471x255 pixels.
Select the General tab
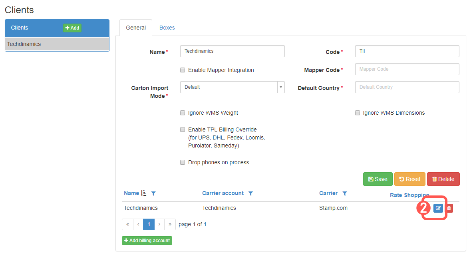(x=136, y=28)
